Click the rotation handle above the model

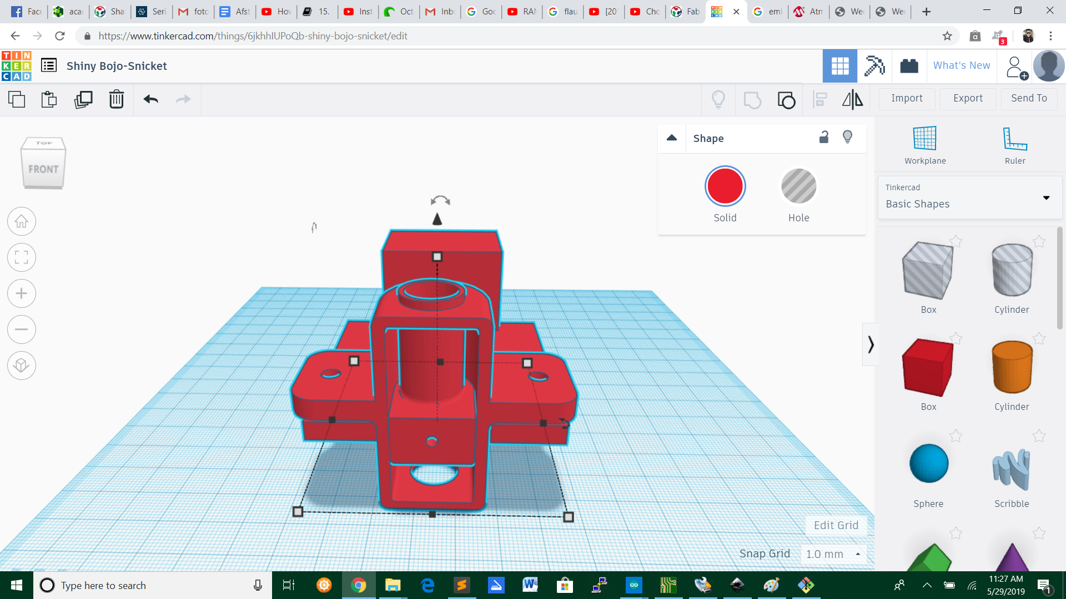tap(440, 201)
